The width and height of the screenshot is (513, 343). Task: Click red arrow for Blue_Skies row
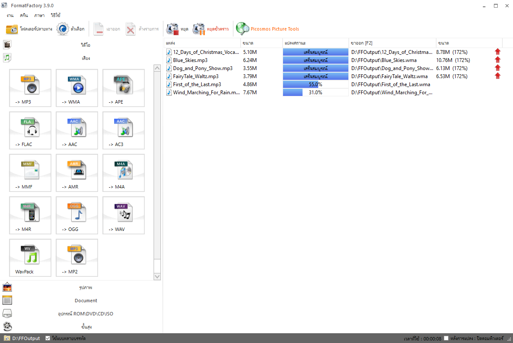[498, 60]
